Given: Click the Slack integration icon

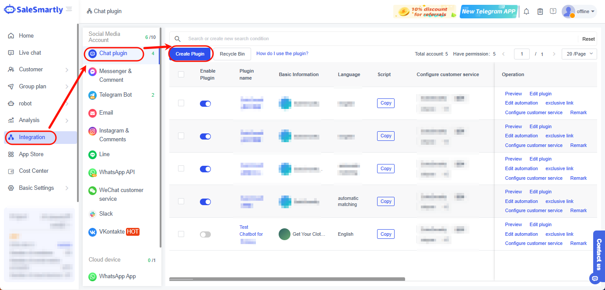Looking at the screenshot, I should tap(92, 214).
